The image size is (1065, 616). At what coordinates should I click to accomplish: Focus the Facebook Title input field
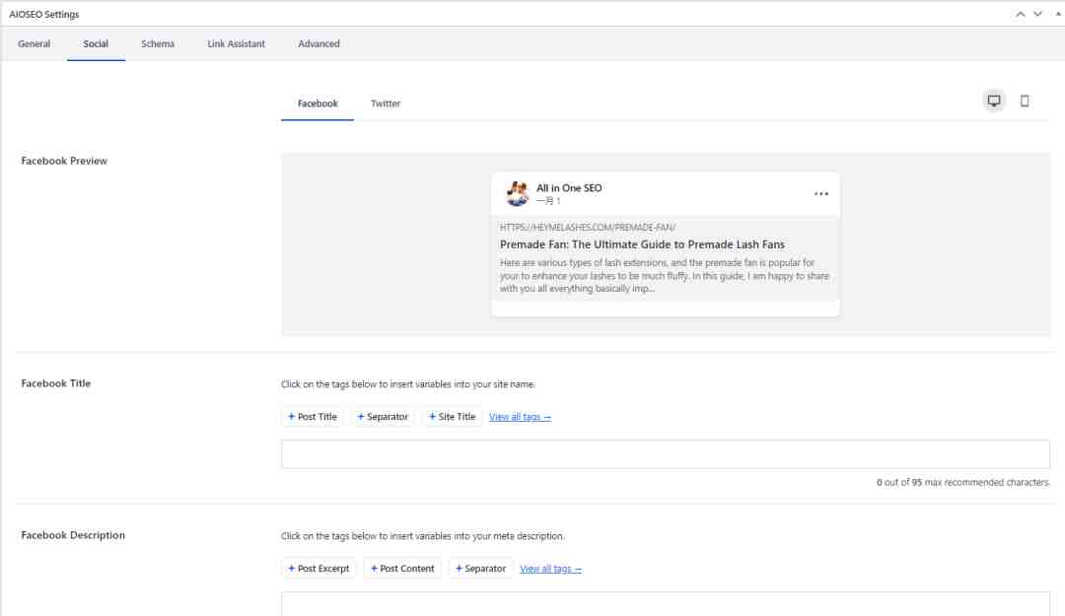[666, 453]
